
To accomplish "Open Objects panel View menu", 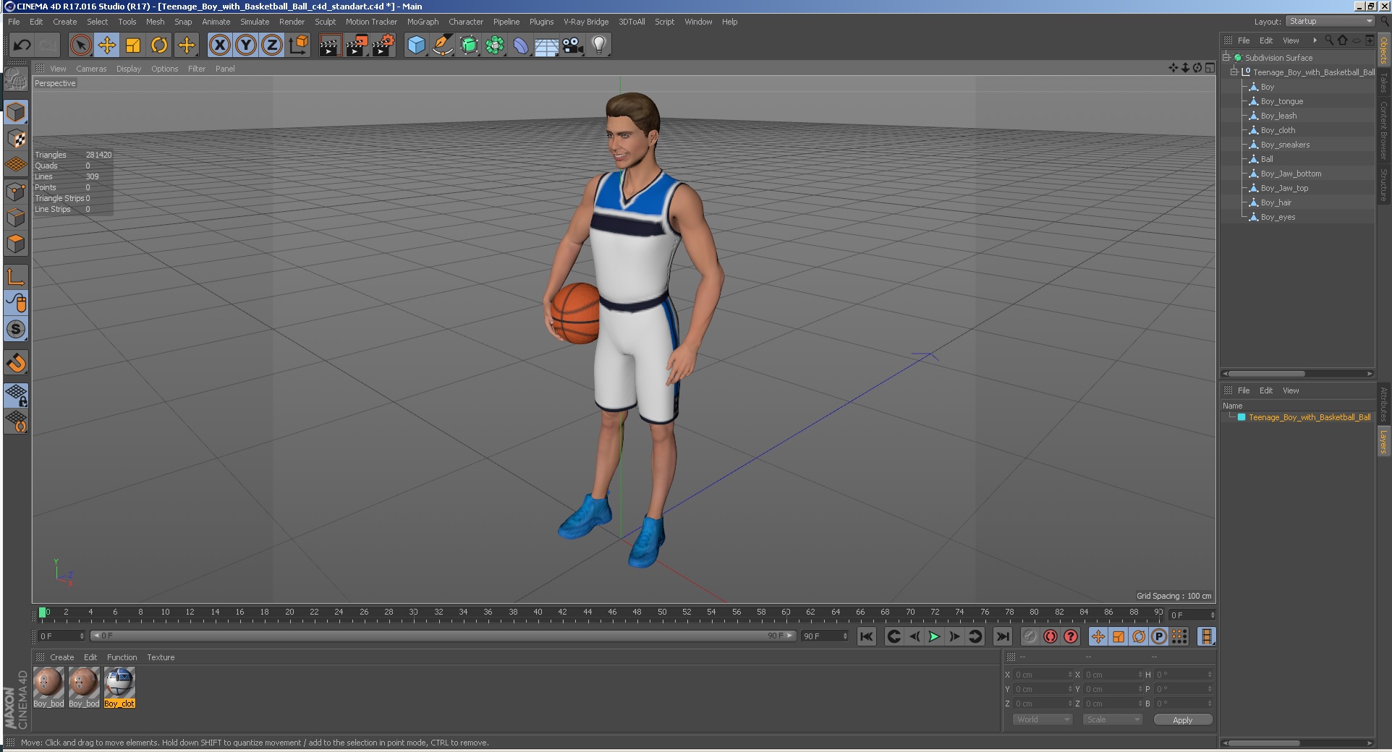I will 1291,40.
